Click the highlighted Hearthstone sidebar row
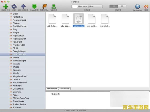Screen dimensions: 150x112 (x=23, y=54)
